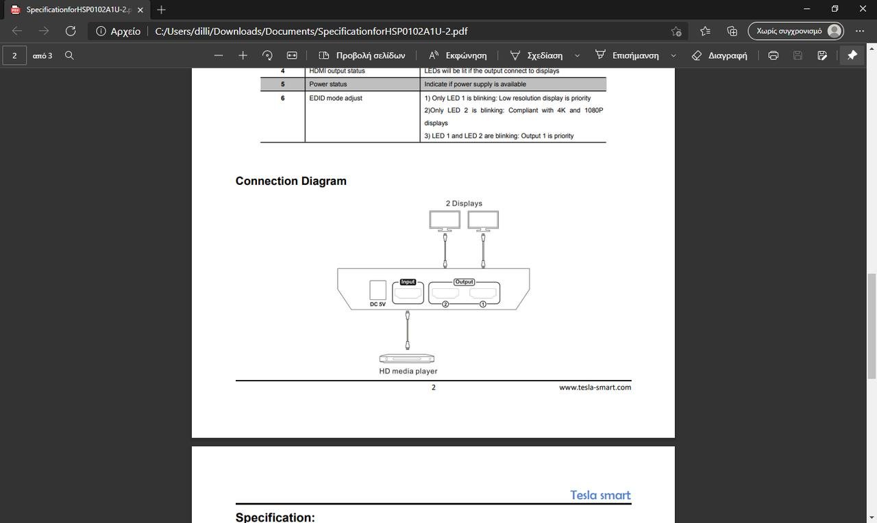Open a new browser tab
Screen dimensions: 877x523
161,10
